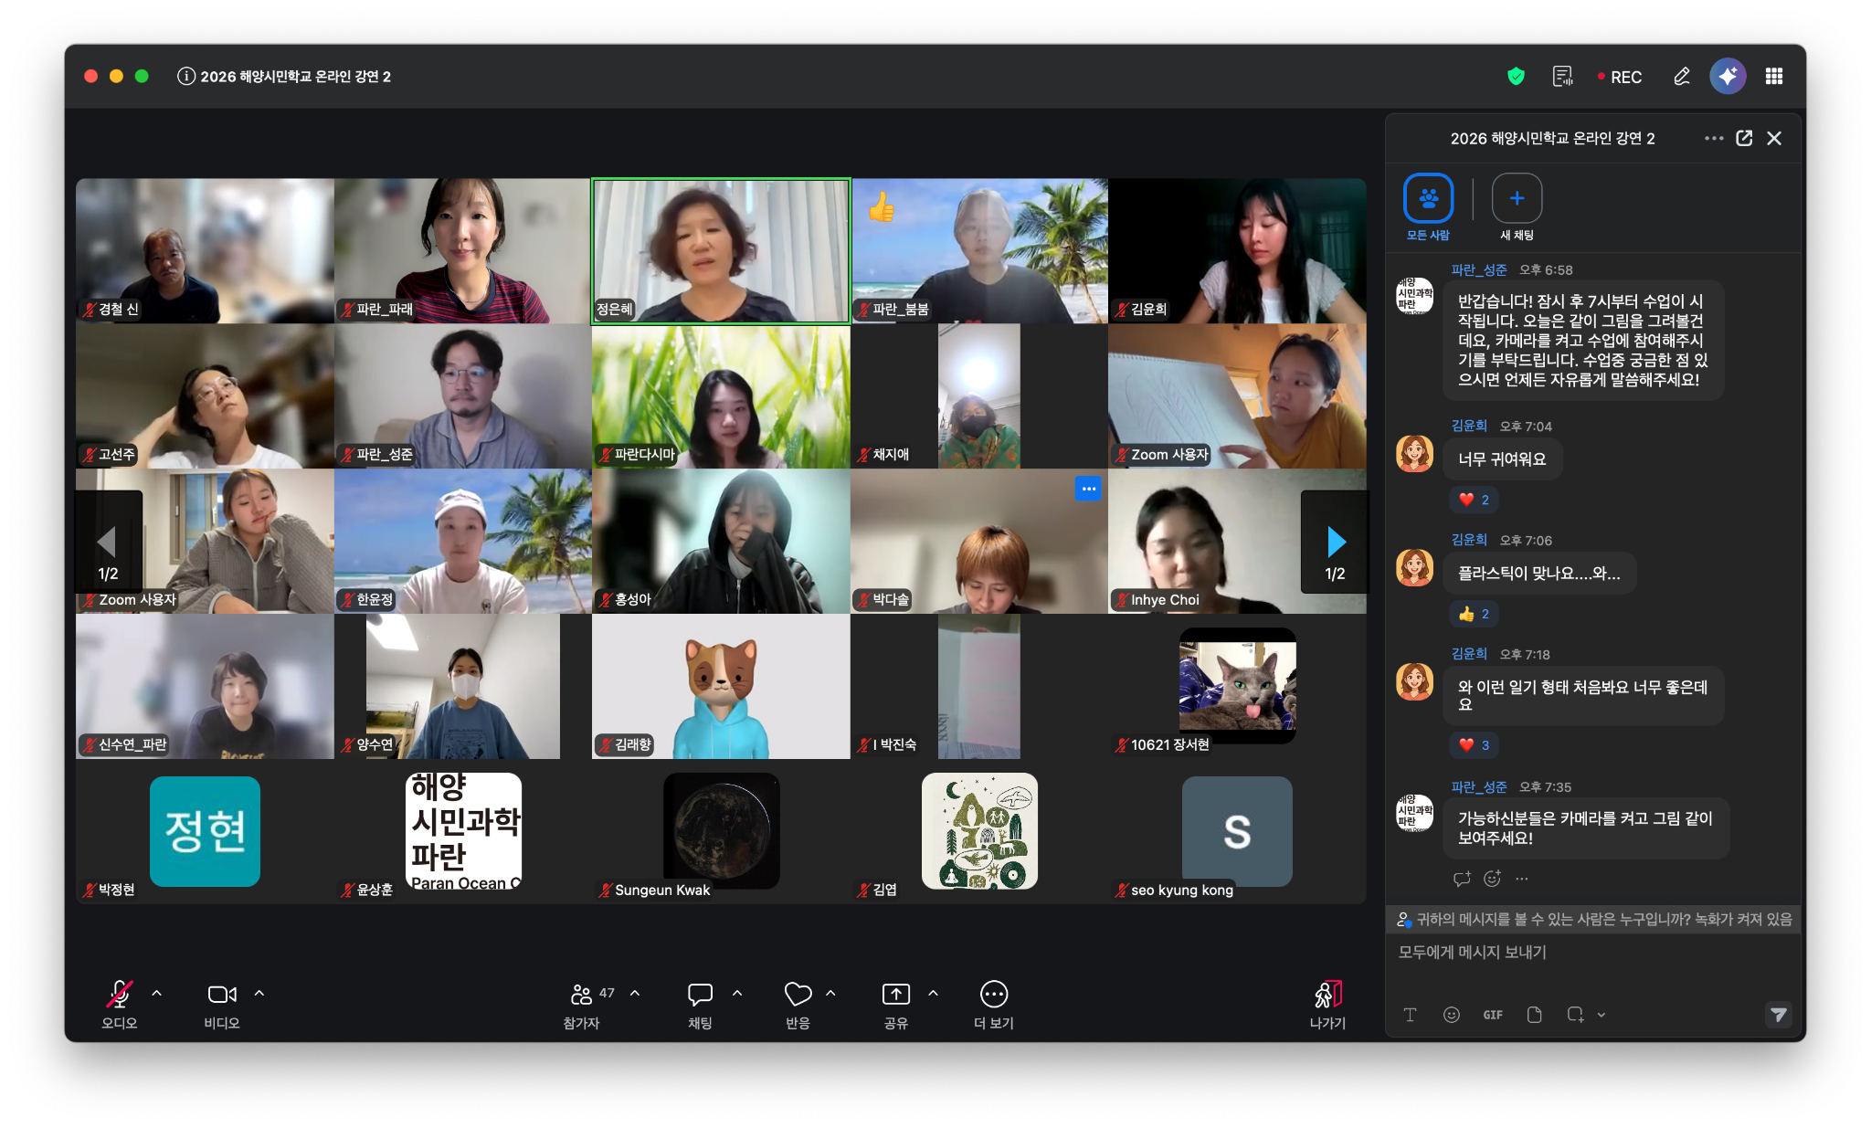Expand the chevron beside 공유
Screen dimensions: 1871x1128
pyautogui.click(x=933, y=993)
